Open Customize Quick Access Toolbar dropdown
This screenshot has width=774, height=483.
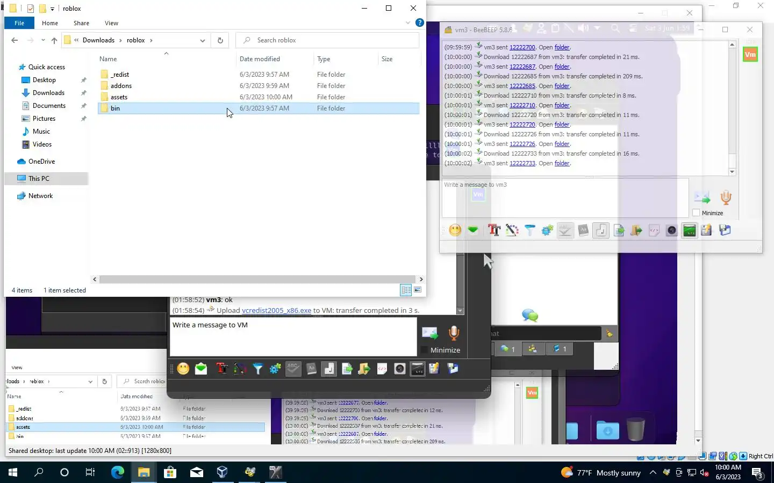coord(52,9)
